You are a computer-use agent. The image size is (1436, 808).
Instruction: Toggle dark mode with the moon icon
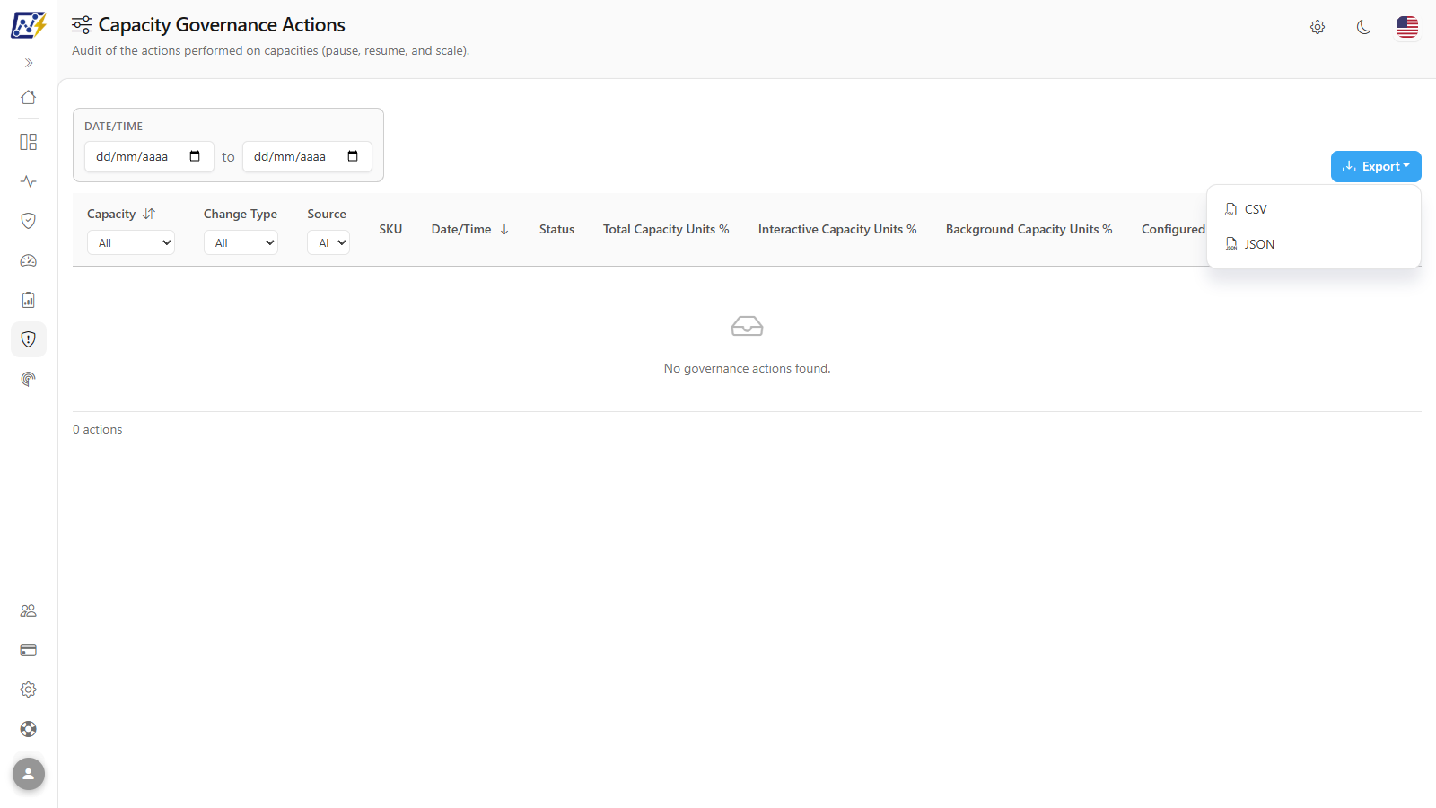click(1363, 27)
